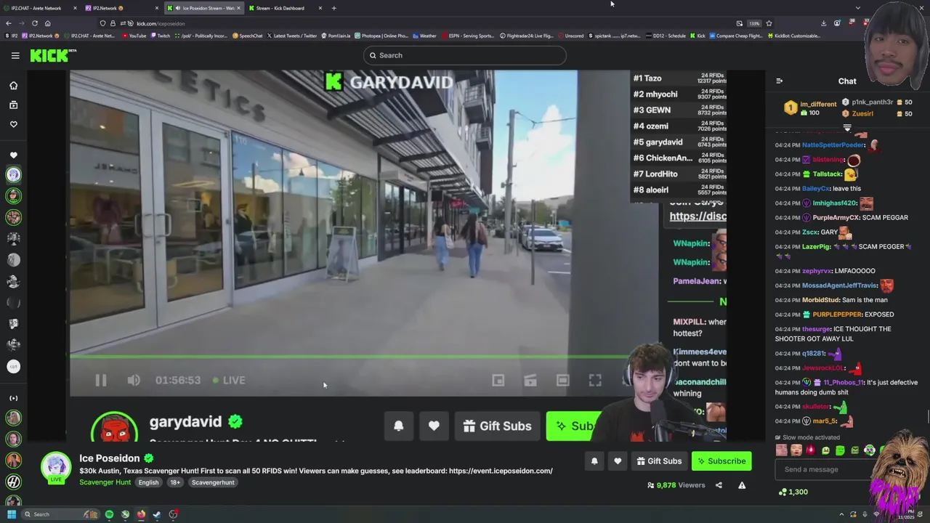The image size is (930, 523).
Task: Open the Photopea bookmark
Action: click(x=381, y=36)
